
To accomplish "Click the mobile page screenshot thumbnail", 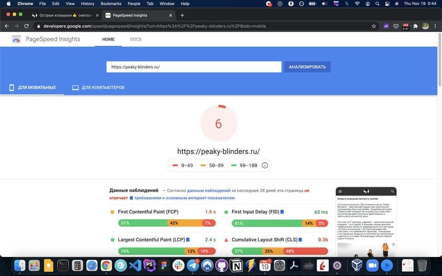I will [x=366, y=222].
